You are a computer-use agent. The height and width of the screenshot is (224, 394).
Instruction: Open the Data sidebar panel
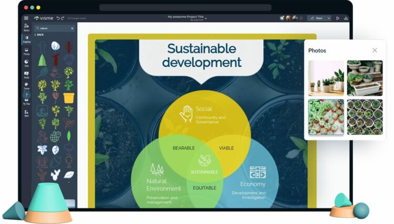pos(26,63)
